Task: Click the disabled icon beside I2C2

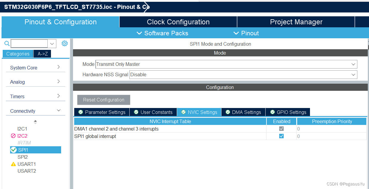Action: coord(13,136)
